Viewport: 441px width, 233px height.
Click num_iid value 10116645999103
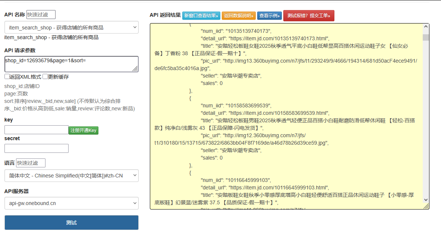tap(248, 180)
